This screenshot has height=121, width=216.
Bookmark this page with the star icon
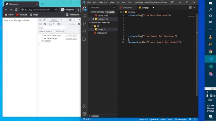56,10
